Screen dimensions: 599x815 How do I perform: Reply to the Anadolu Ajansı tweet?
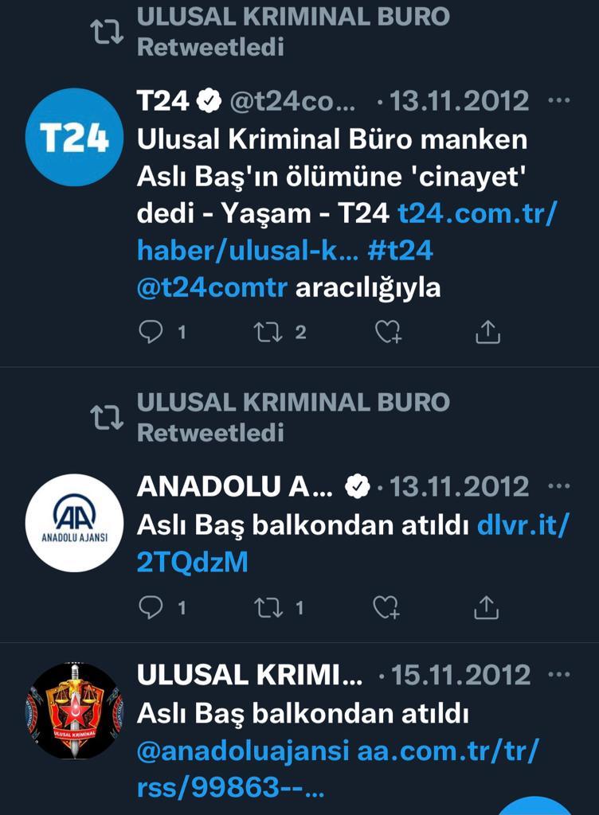[x=151, y=607]
